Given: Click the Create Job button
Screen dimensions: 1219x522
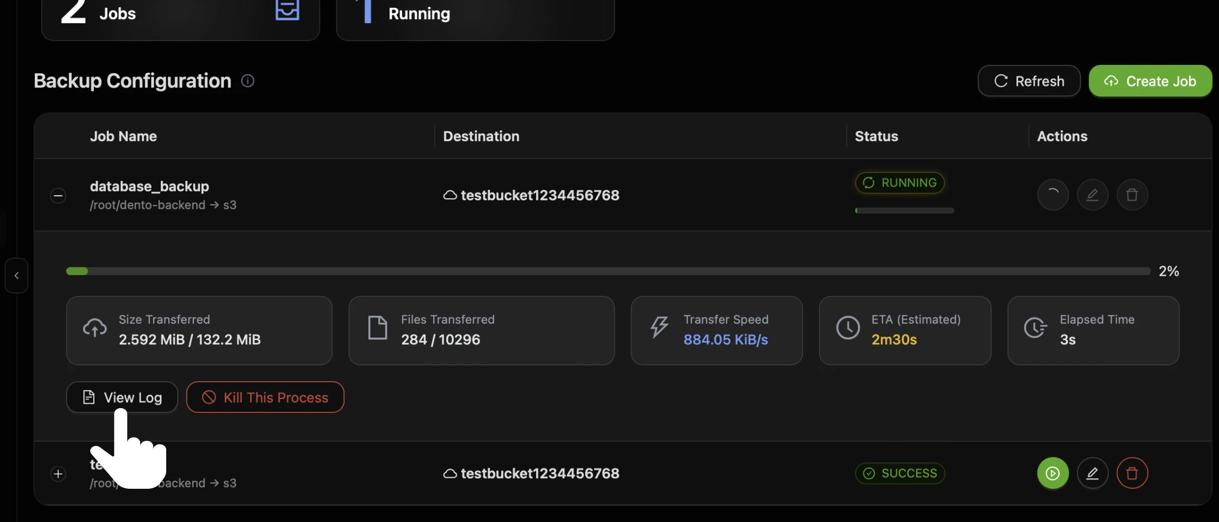Looking at the screenshot, I should click(x=1150, y=81).
